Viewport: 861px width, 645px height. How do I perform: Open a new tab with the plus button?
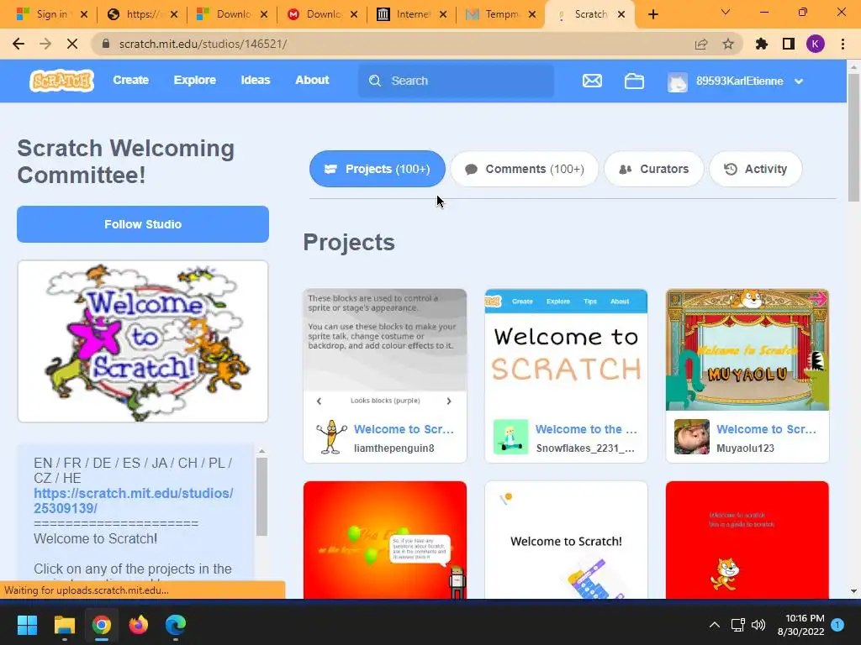652,15
